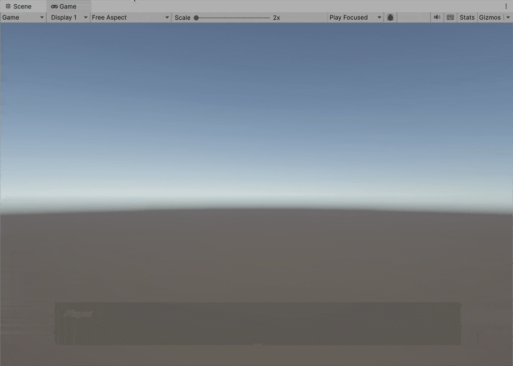Open the Play Focused dropdown
The image size is (513, 366).
[x=355, y=18]
